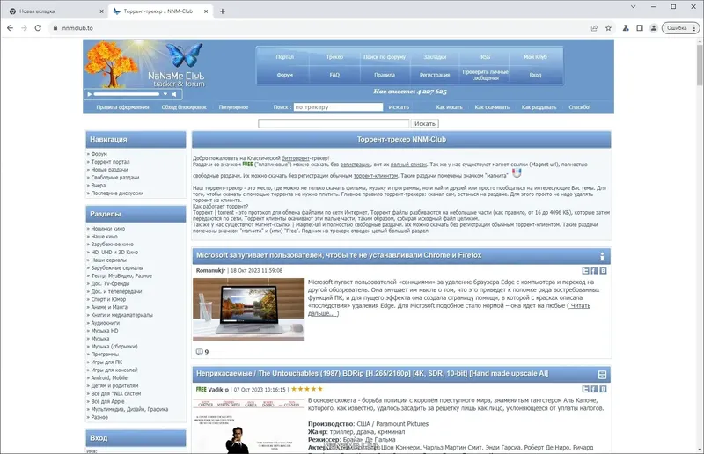
Task: Open 'Свободные раздачи' in navigation sidebar
Action: click(x=115, y=178)
